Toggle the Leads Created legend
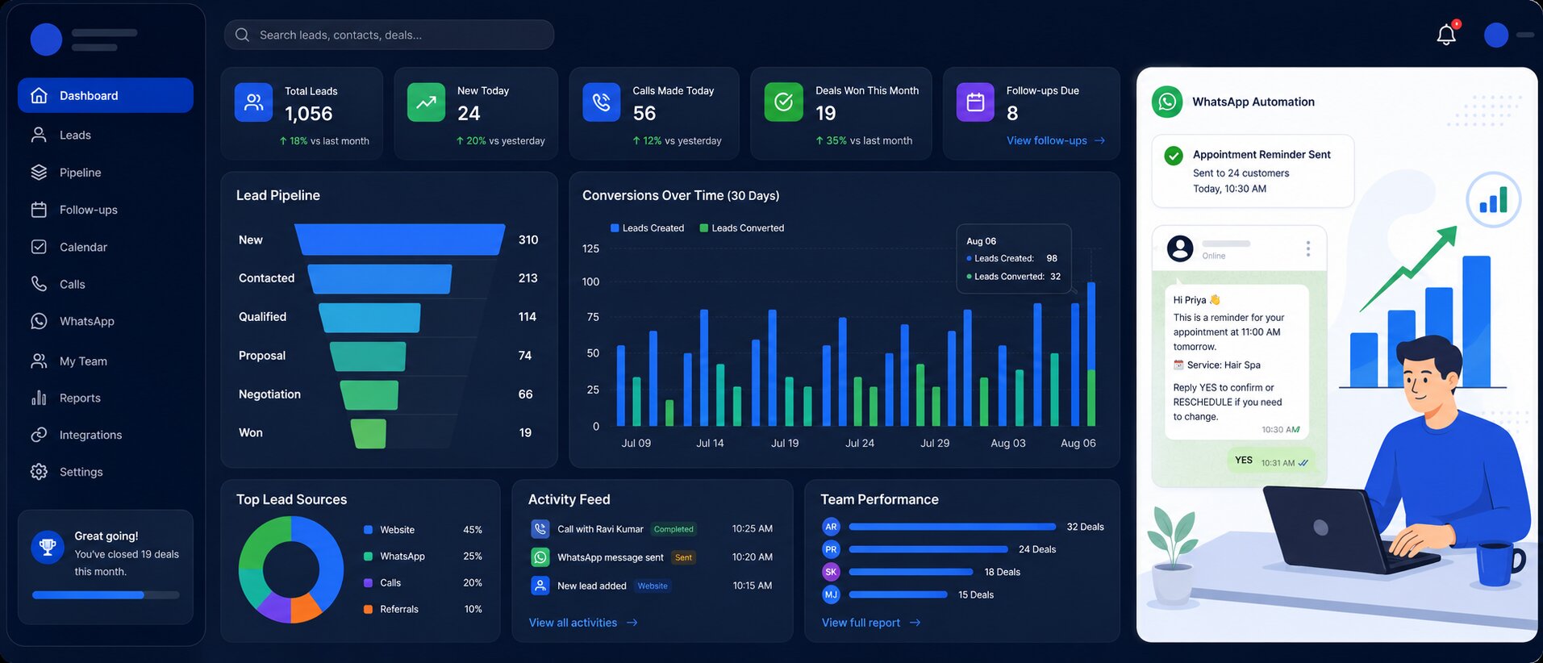 [x=648, y=228]
